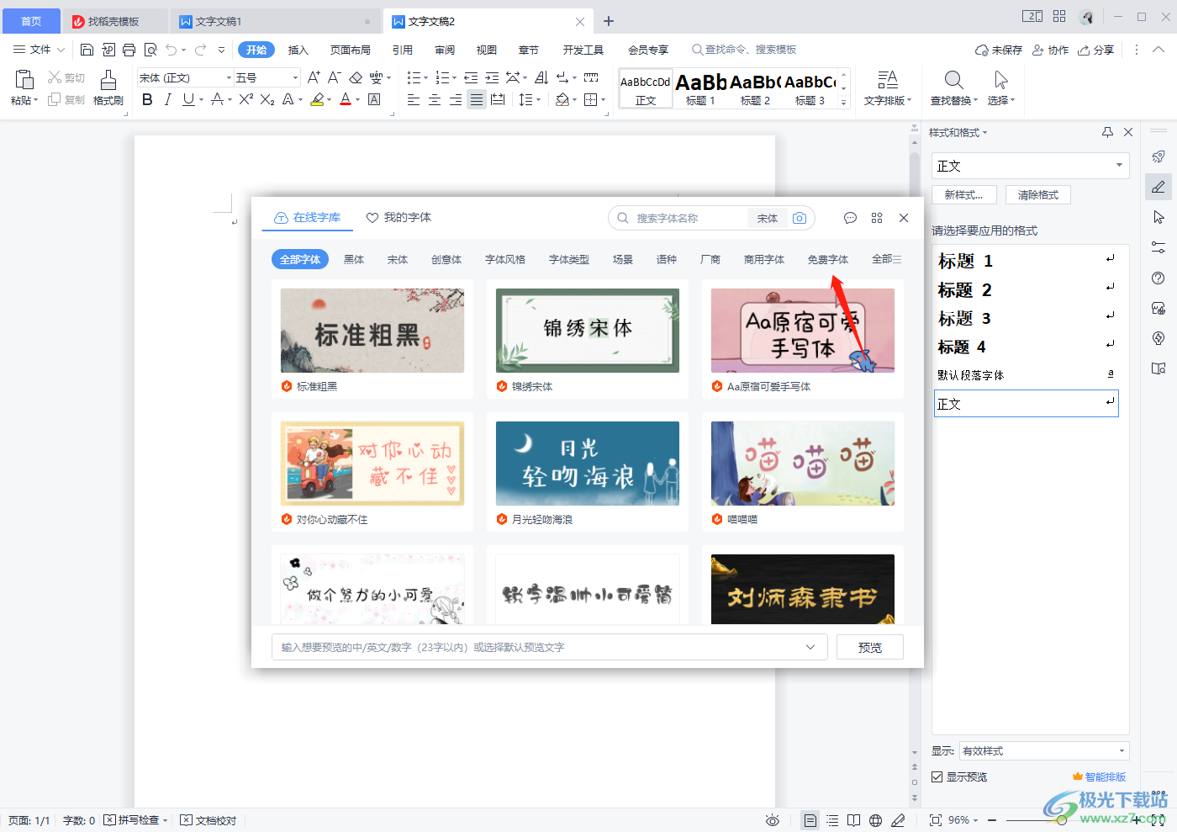Click the Italic formatting icon

[x=168, y=99]
